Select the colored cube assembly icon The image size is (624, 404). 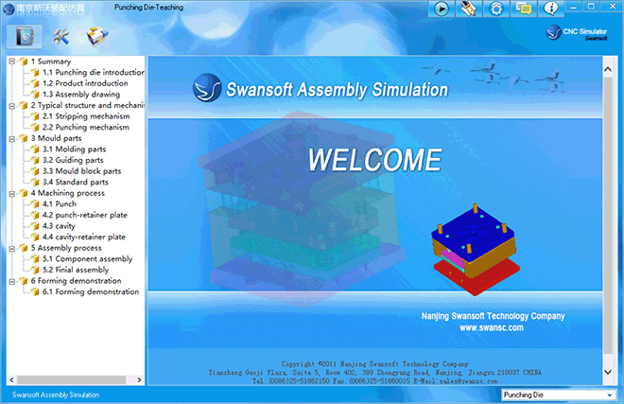coord(95,37)
